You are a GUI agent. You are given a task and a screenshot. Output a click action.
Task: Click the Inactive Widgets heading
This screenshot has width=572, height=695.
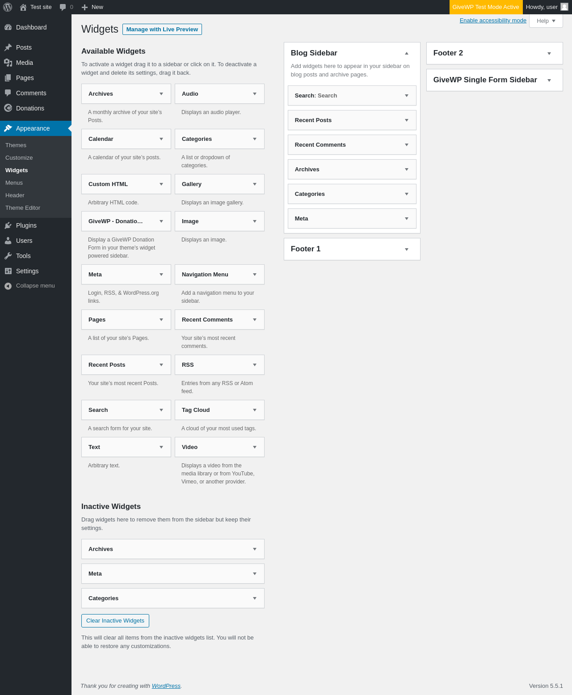tap(111, 507)
